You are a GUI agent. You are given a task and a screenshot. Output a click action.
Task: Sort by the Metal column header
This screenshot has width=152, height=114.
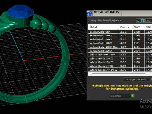(104, 27)
